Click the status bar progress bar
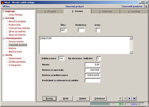The image size is (149, 107). pyautogui.click(x=100, y=104)
